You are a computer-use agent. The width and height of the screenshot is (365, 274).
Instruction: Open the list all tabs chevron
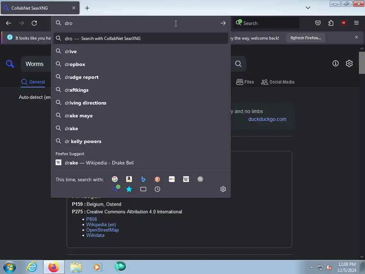pos(308,8)
